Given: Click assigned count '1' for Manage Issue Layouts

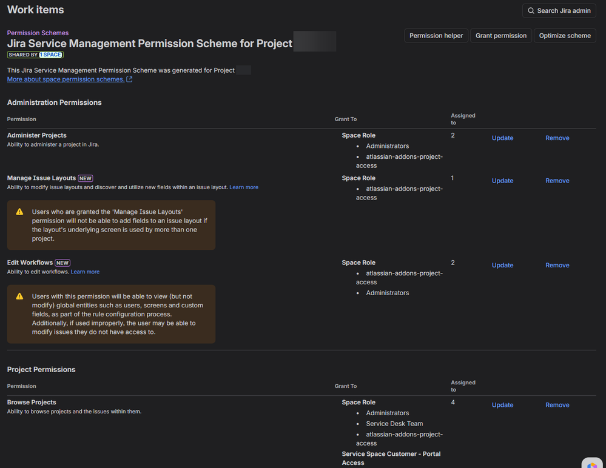Looking at the screenshot, I should (x=452, y=178).
